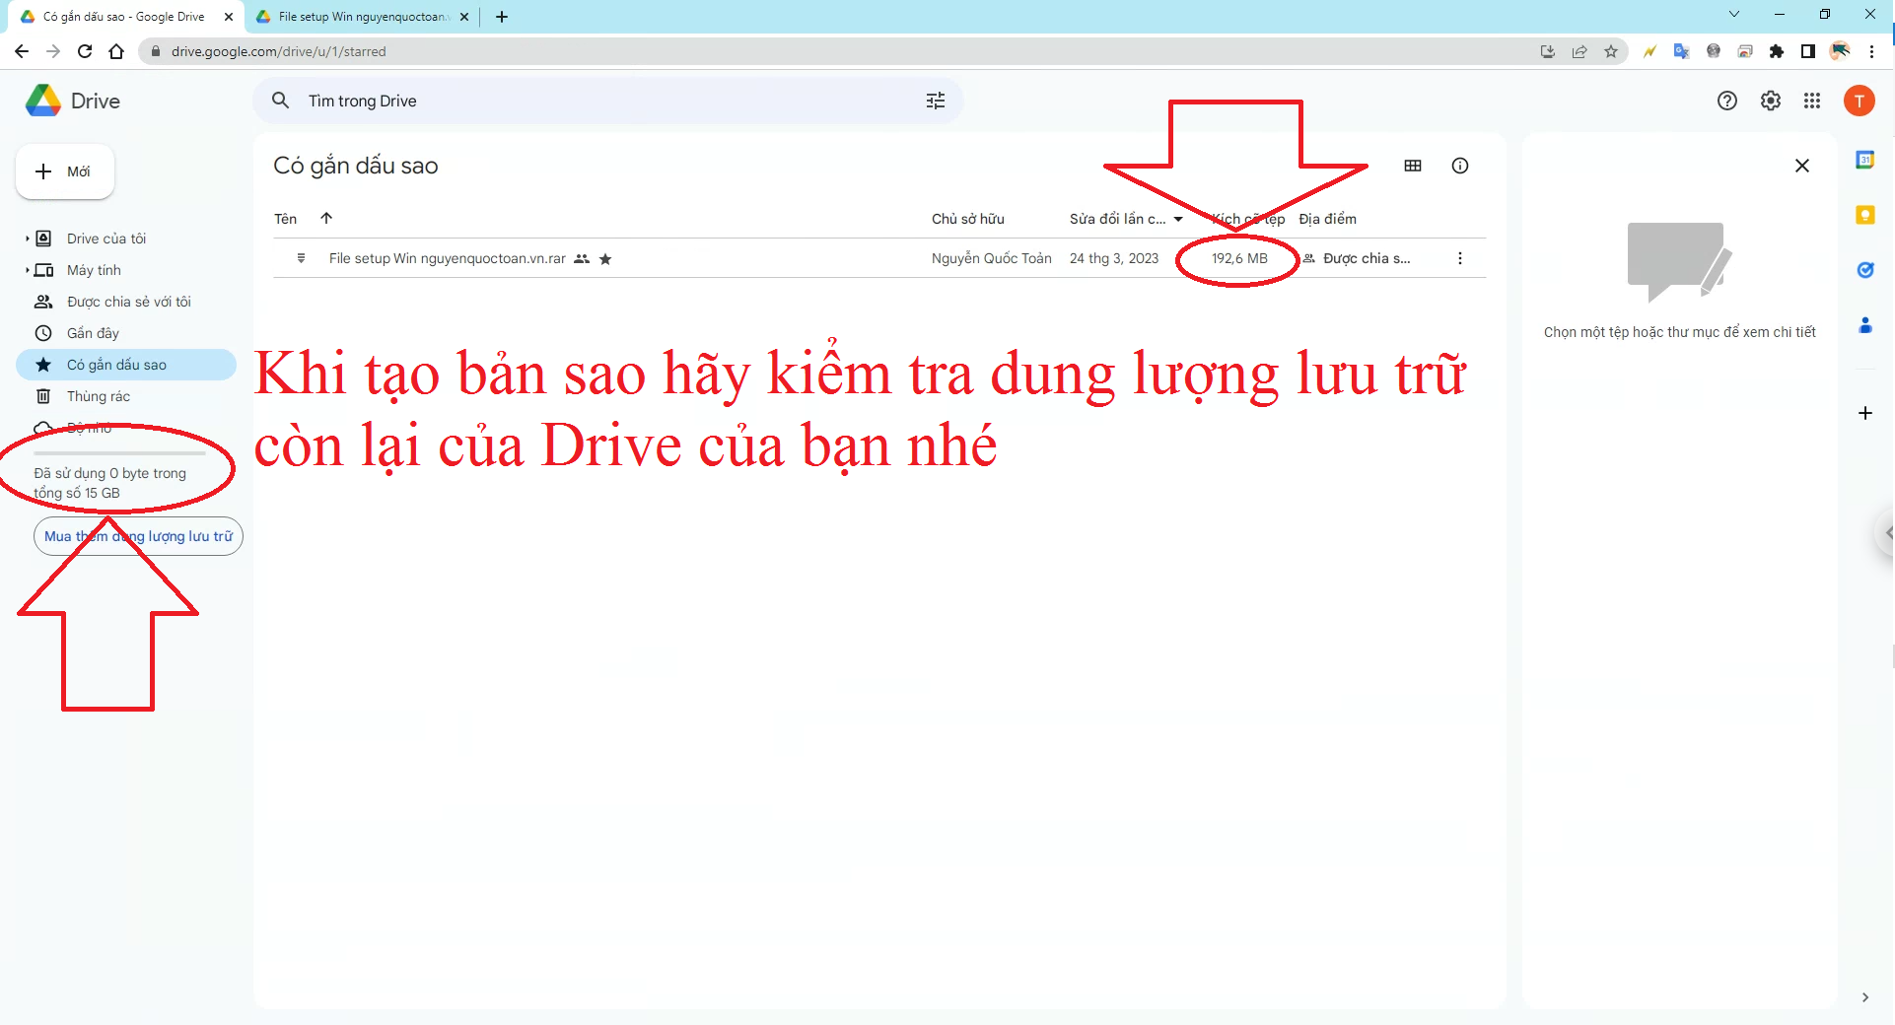1895x1025 pixels.
Task: Close the details side panel
Action: [x=1801, y=166]
